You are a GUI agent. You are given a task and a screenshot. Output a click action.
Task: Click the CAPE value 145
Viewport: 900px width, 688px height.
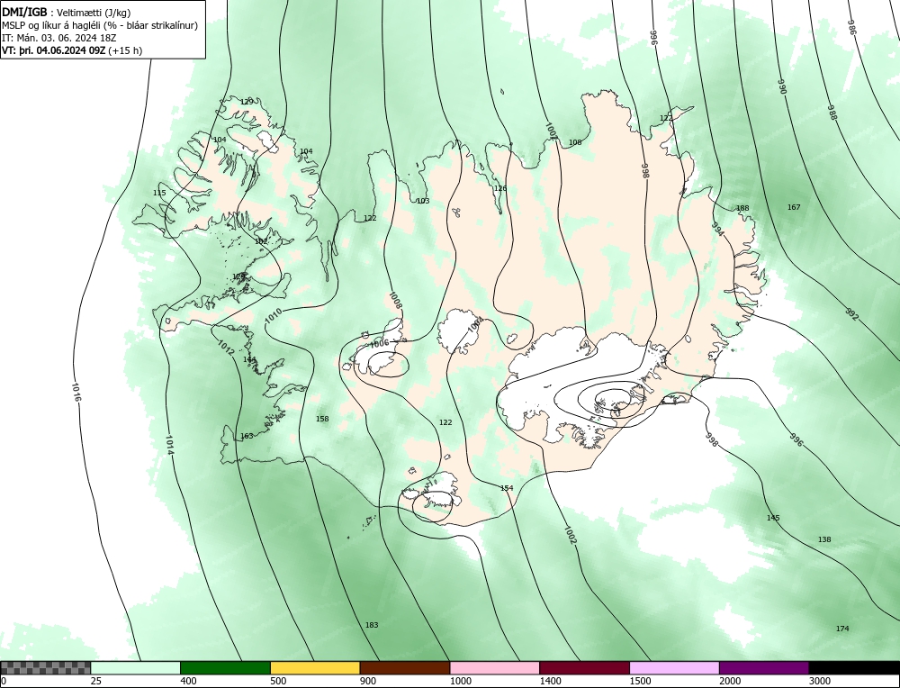(x=773, y=518)
